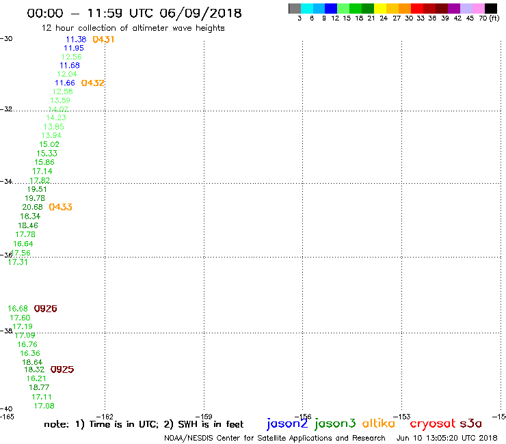Click the value '18.32' beside 0925

[34, 370]
